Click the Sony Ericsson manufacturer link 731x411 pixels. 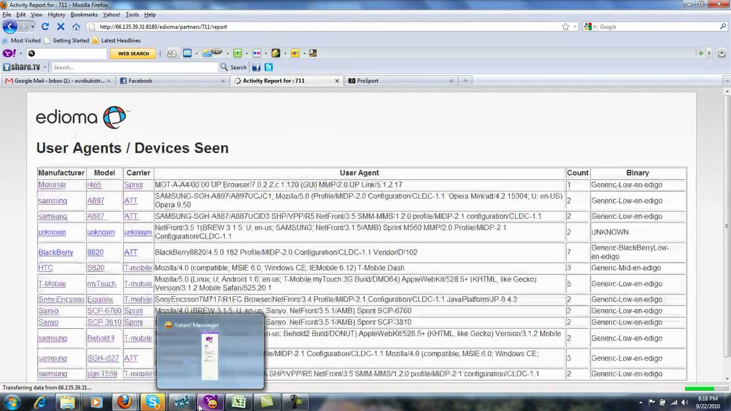click(x=61, y=299)
